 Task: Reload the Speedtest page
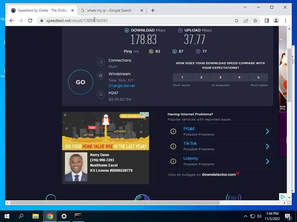pos(30,21)
